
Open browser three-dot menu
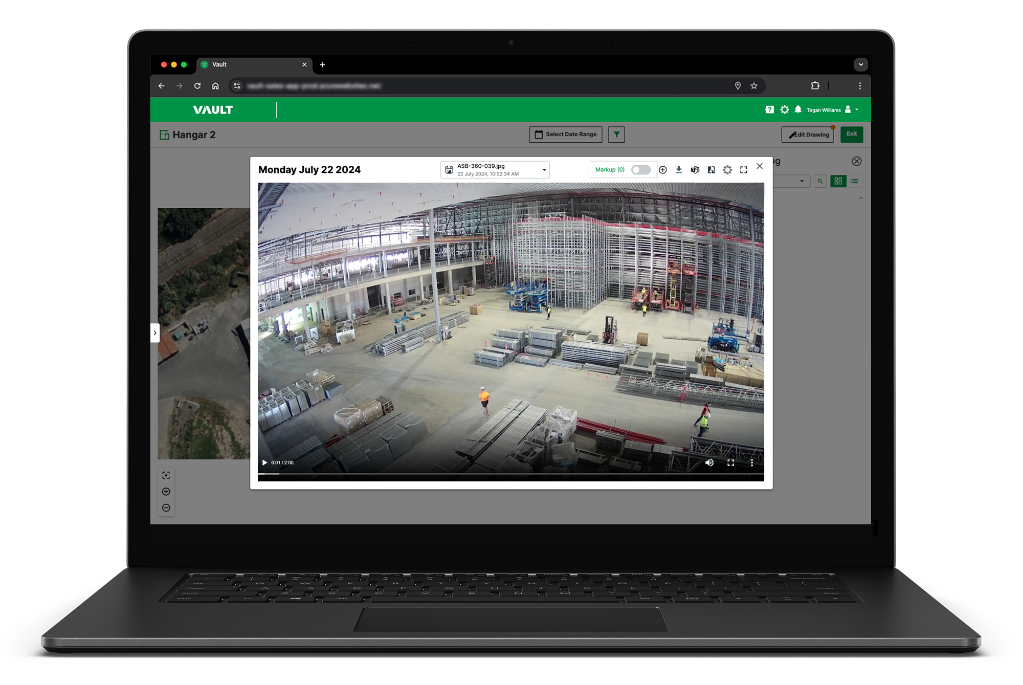tap(860, 86)
